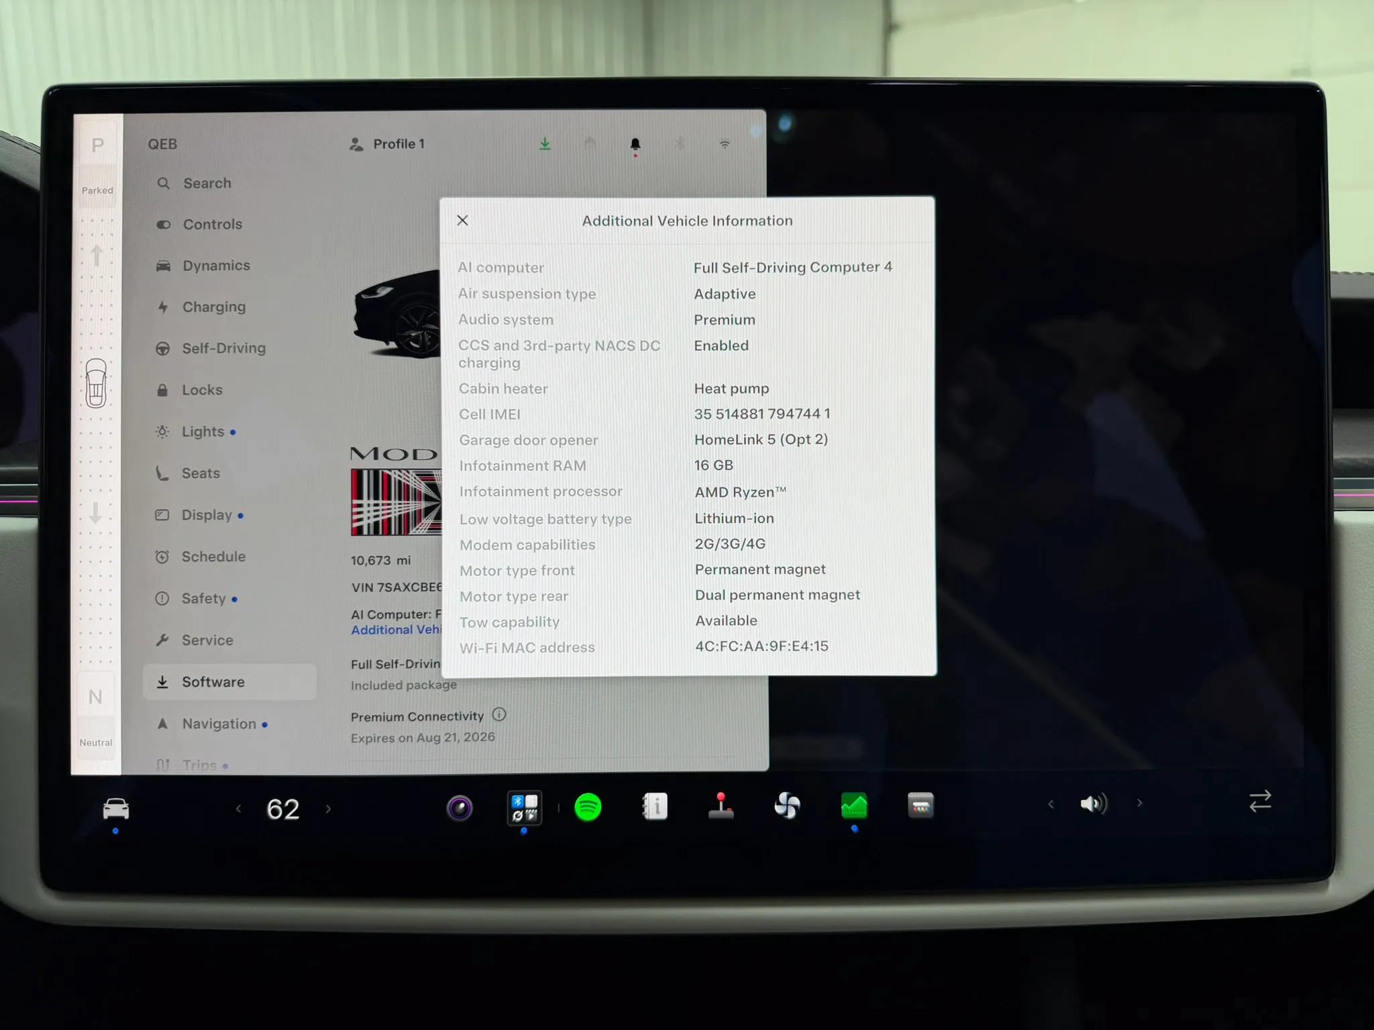This screenshot has height=1030, width=1374.
Task: Increase cabin temperature with right arrow
Action: click(x=328, y=809)
